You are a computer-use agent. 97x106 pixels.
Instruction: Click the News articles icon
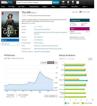click(x=82, y=25)
